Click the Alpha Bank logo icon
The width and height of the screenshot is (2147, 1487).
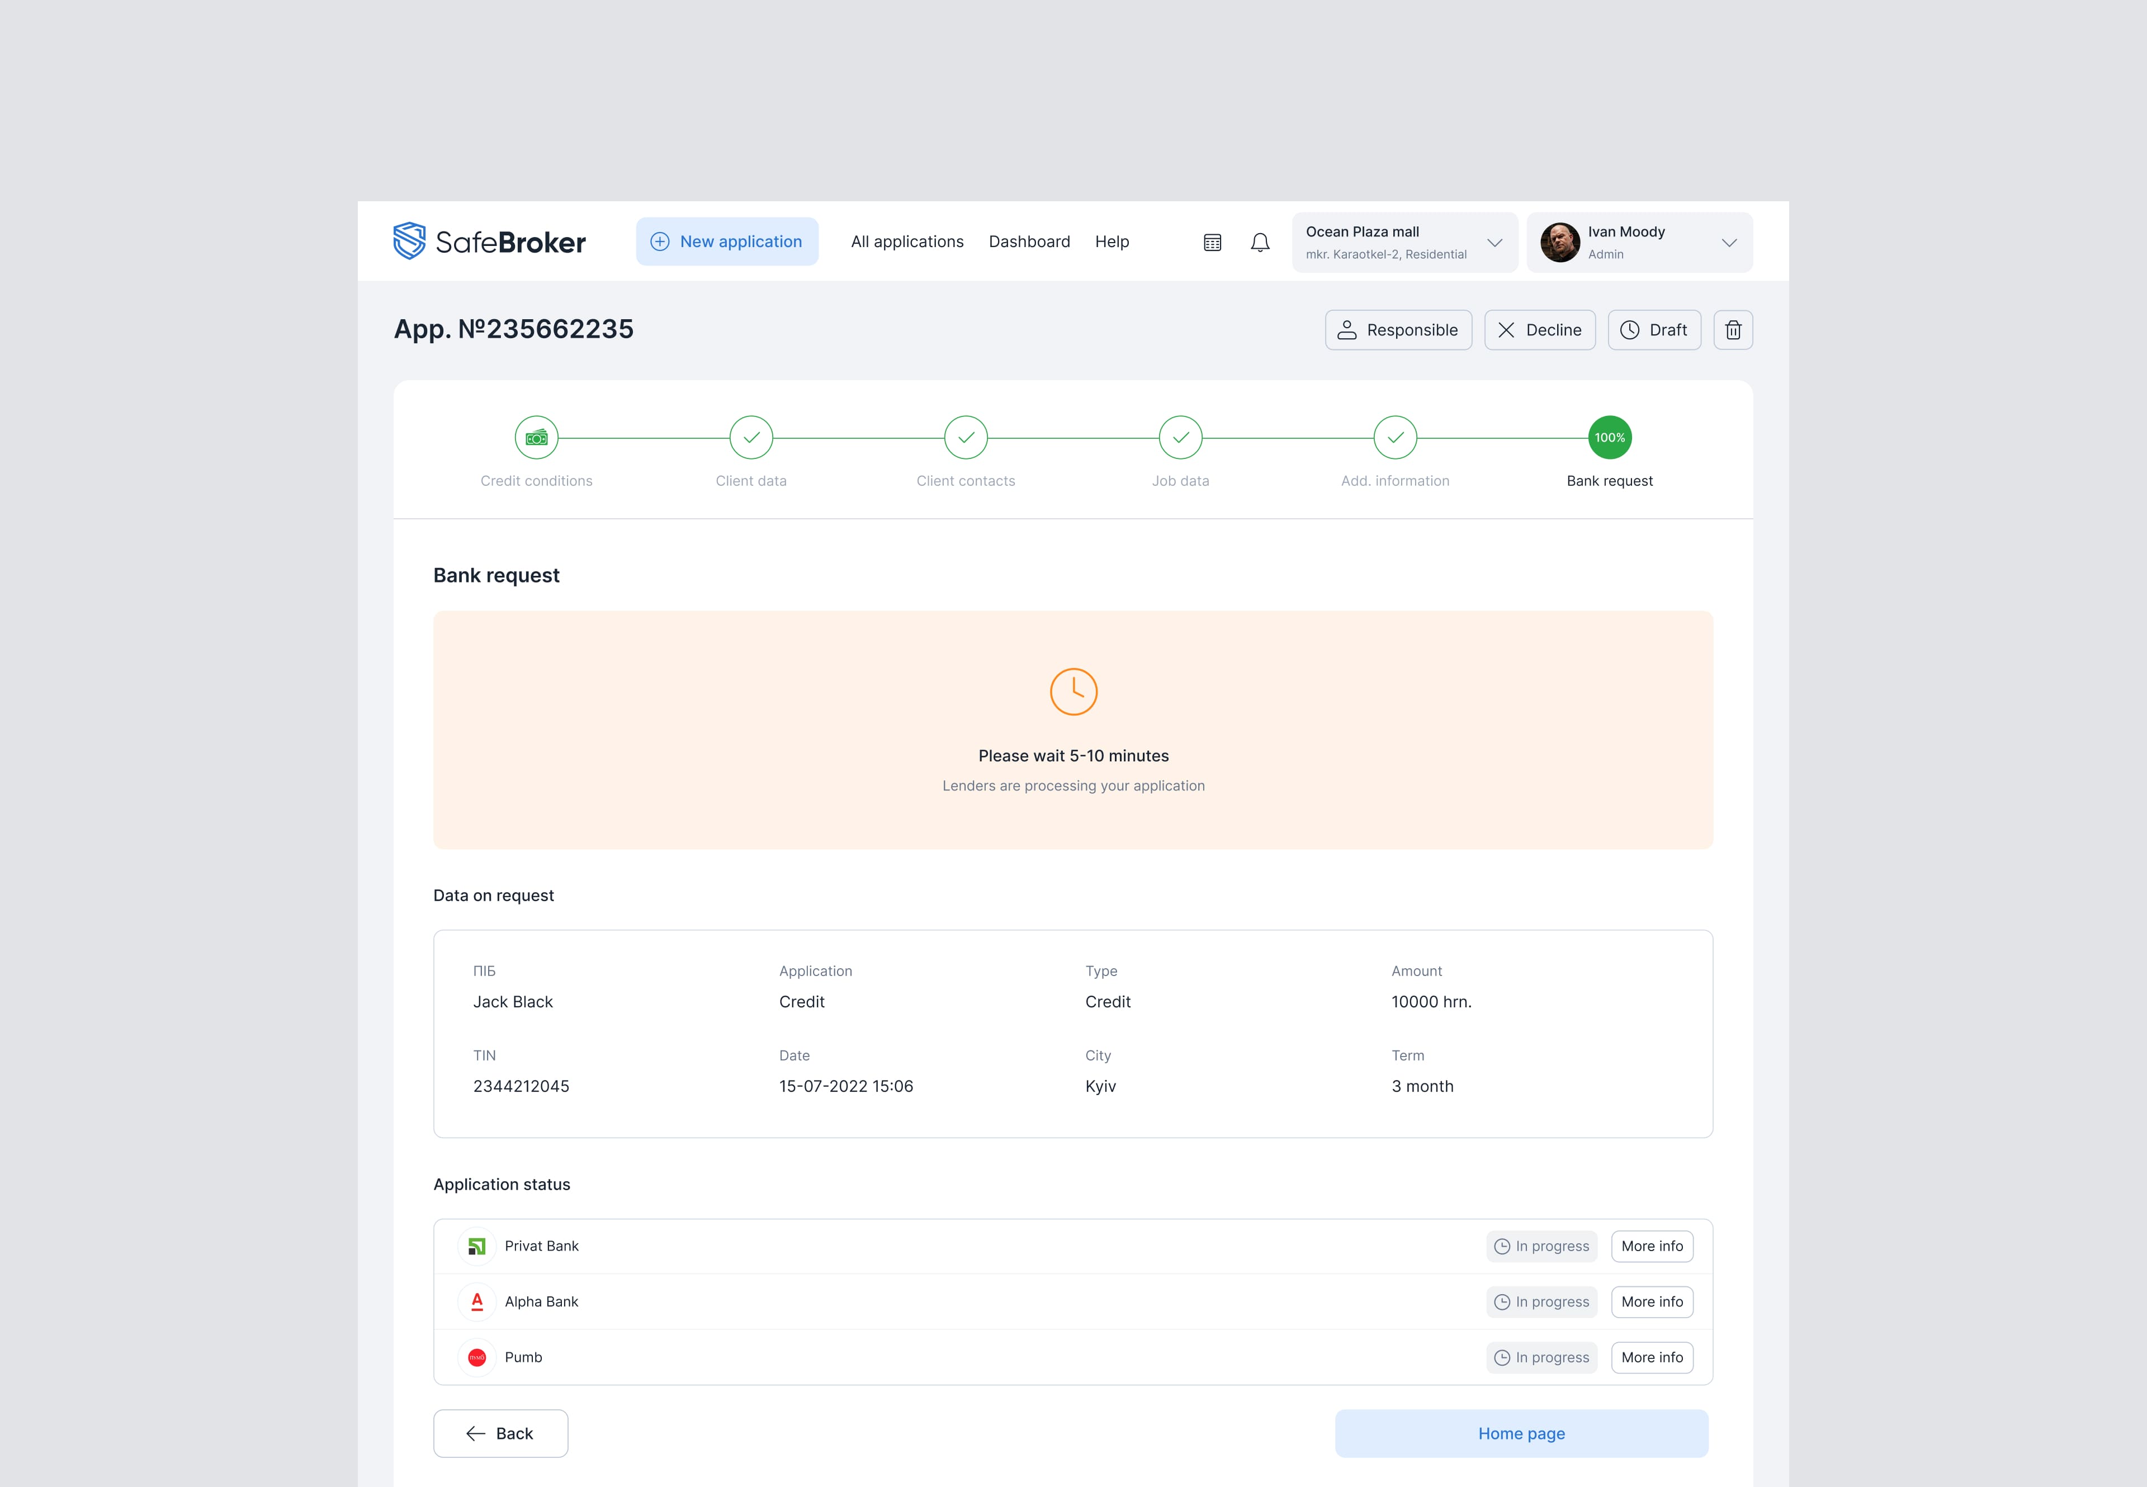pos(476,1301)
